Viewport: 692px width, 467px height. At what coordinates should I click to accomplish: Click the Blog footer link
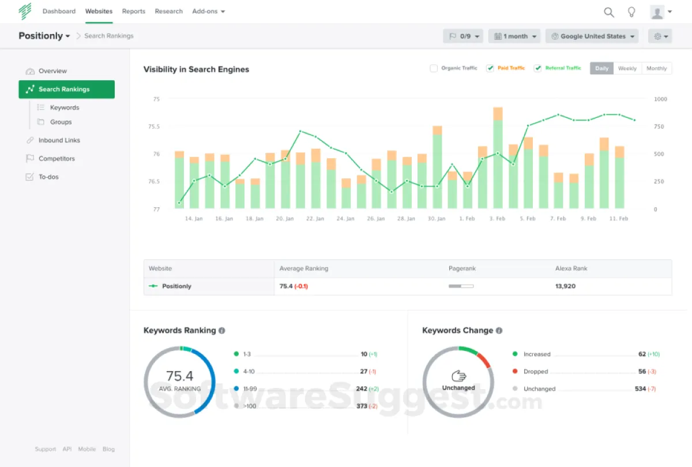pyautogui.click(x=108, y=449)
